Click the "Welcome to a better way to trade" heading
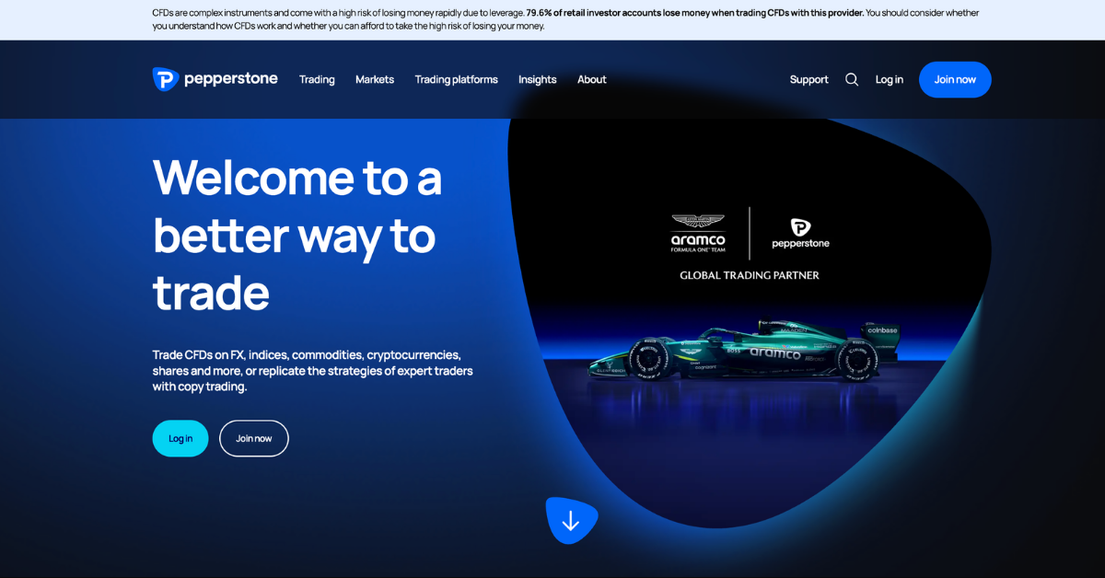Screen dimensions: 1105x578 pyautogui.click(x=297, y=234)
